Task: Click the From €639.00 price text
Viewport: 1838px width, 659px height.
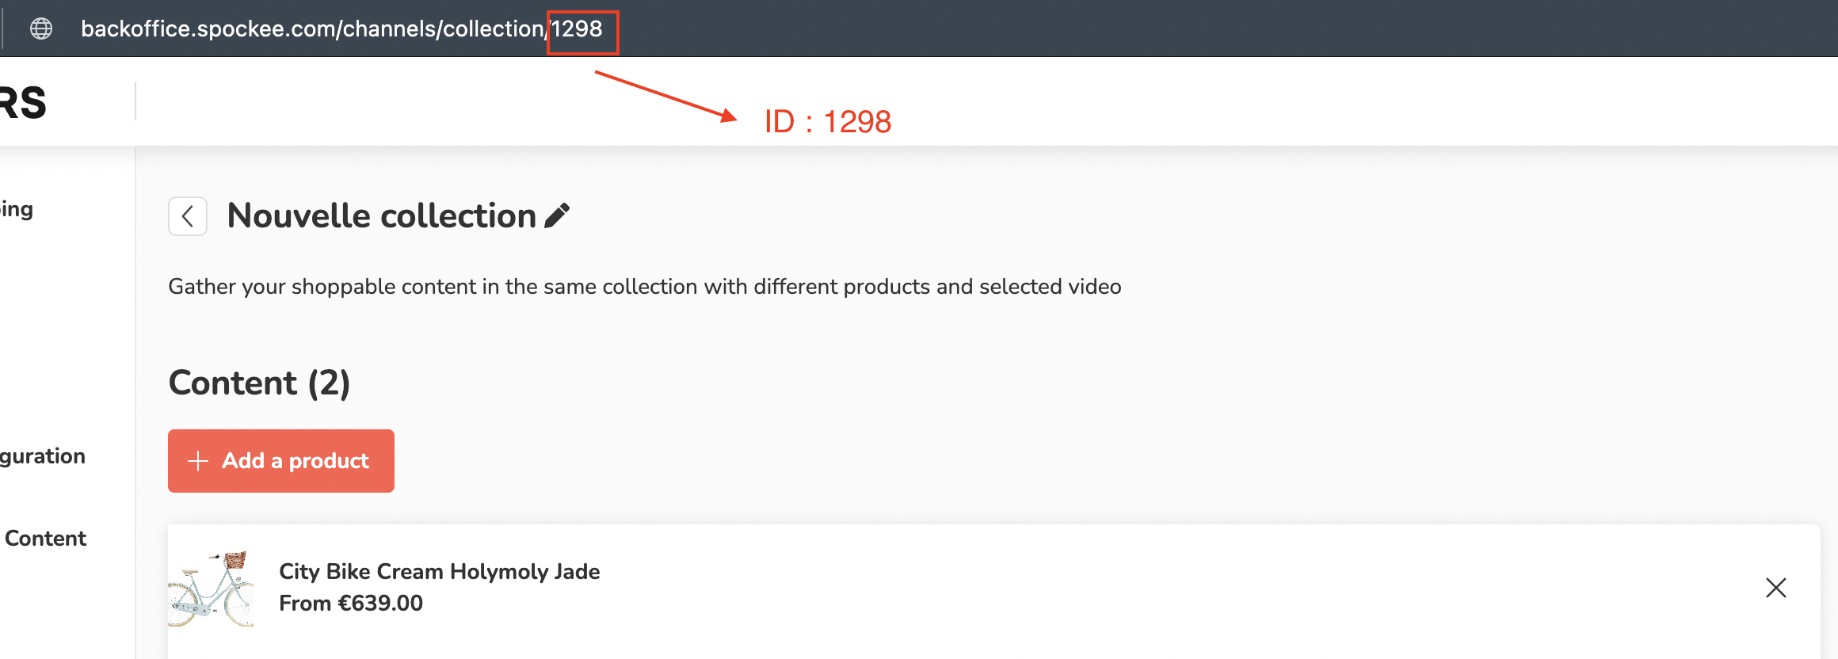Action: [x=351, y=604]
